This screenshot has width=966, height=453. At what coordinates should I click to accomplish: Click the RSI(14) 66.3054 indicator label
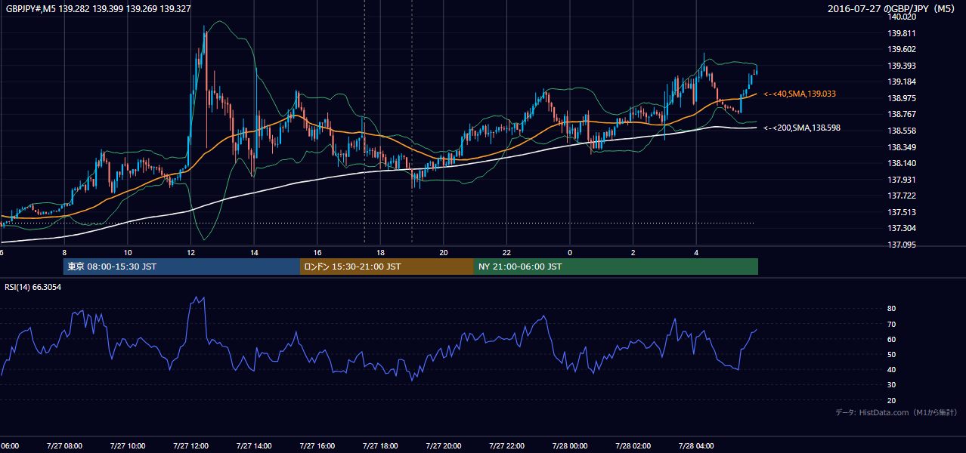pos(33,287)
